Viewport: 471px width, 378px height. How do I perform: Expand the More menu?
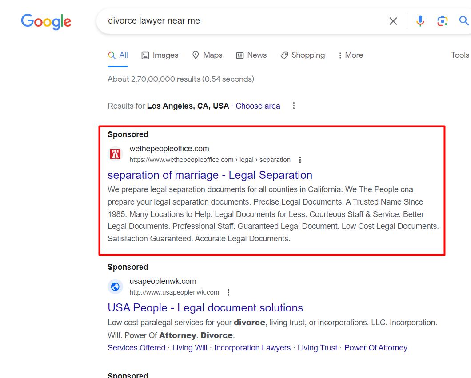click(351, 55)
